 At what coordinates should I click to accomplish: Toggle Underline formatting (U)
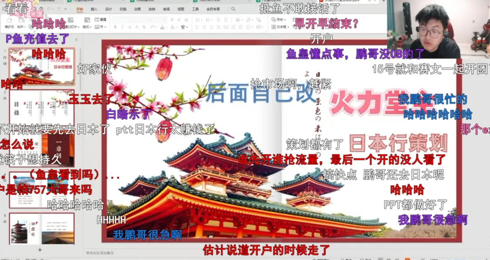coord(129,27)
